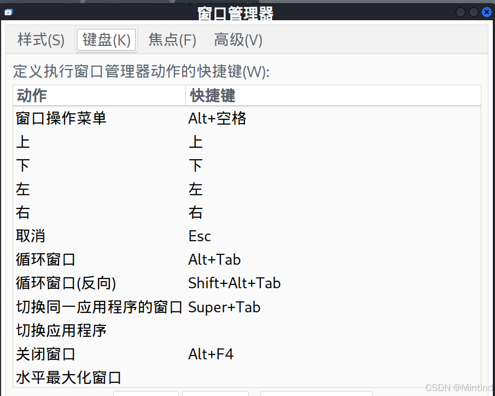Screen dimensions: 495x396
Task: Close the 窗口管理器 window with blue X
Action: click(486, 13)
